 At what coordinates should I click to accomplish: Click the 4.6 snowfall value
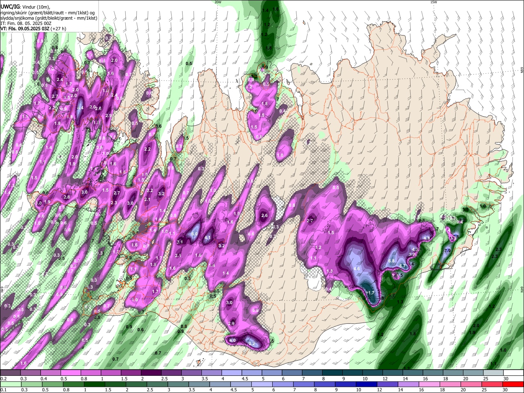coord(357,269)
